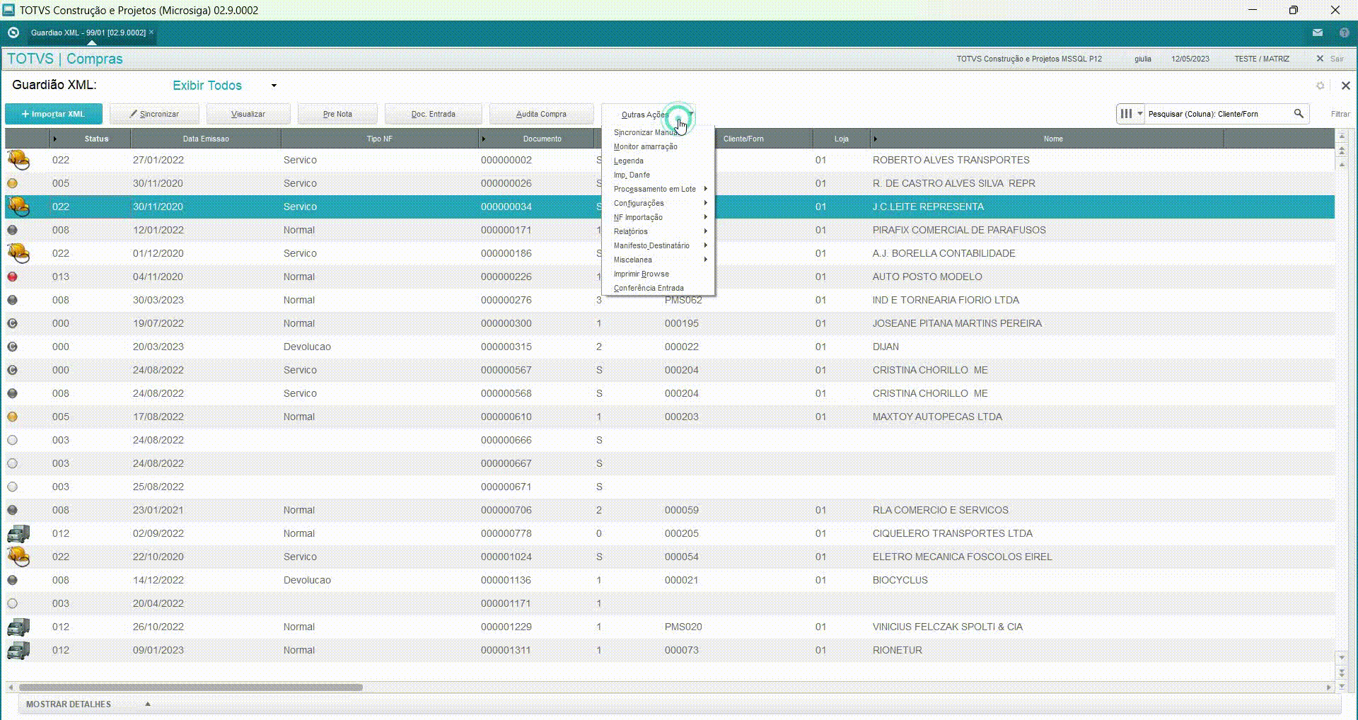Sort by Data Emissao column header
Screen dimensions: 1358x720
coord(206,139)
